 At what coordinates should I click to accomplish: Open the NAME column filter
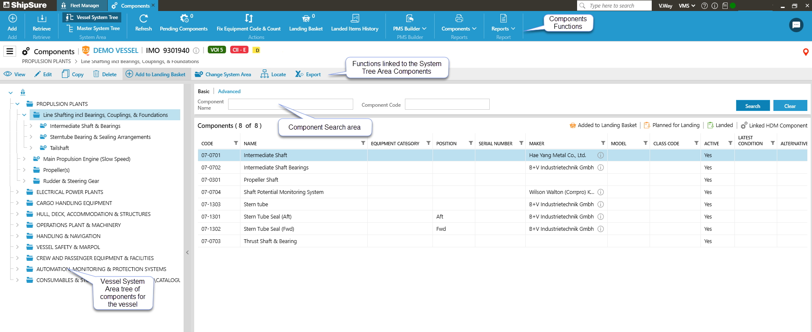[x=363, y=143]
